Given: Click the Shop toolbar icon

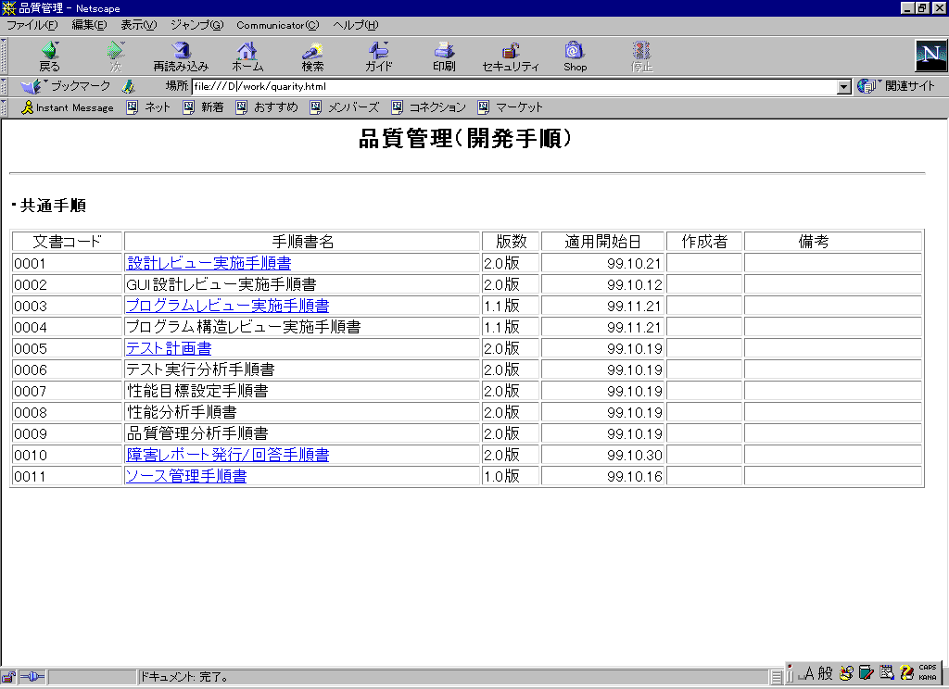Looking at the screenshot, I should tap(575, 56).
